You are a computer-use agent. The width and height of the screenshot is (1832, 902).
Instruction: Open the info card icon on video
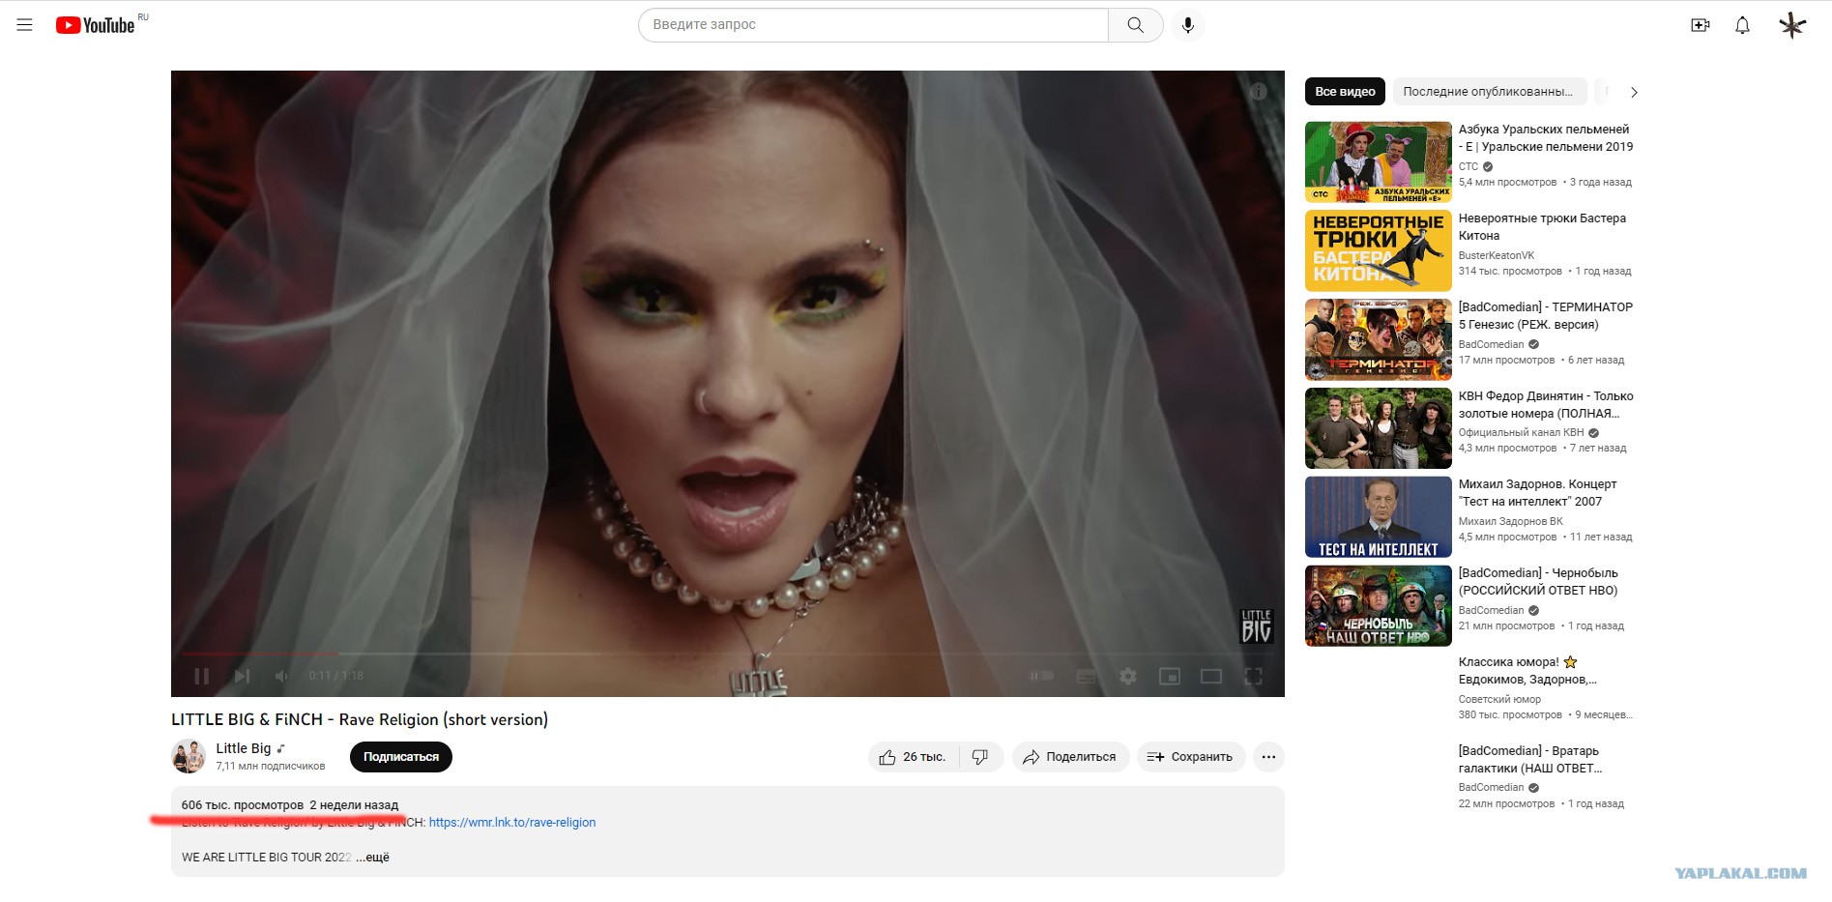coord(1259,92)
